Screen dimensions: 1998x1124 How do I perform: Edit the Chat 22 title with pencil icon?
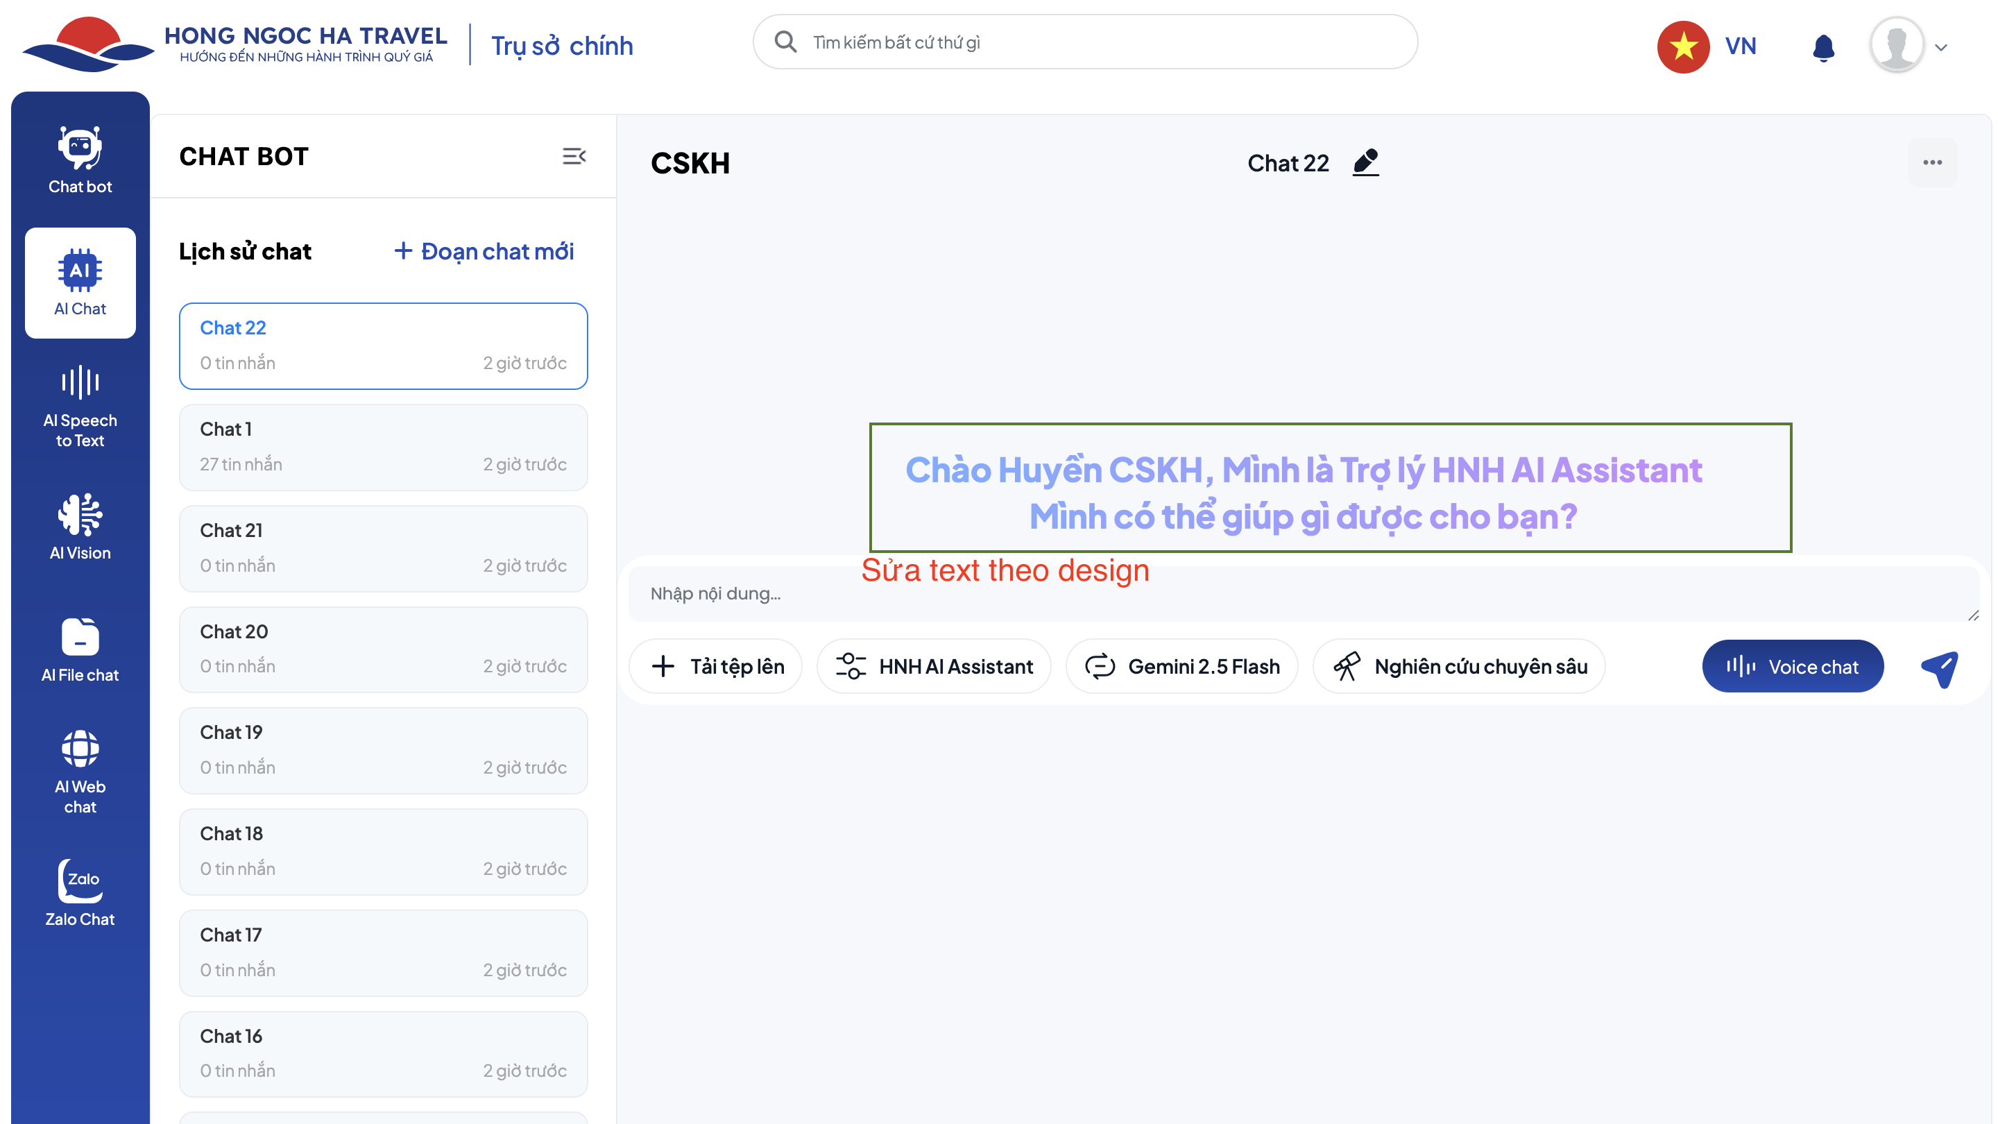(1365, 162)
